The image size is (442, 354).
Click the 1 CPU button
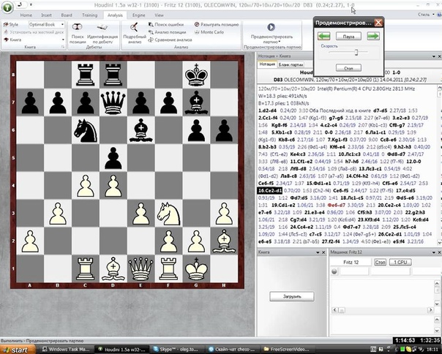pos(400,262)
